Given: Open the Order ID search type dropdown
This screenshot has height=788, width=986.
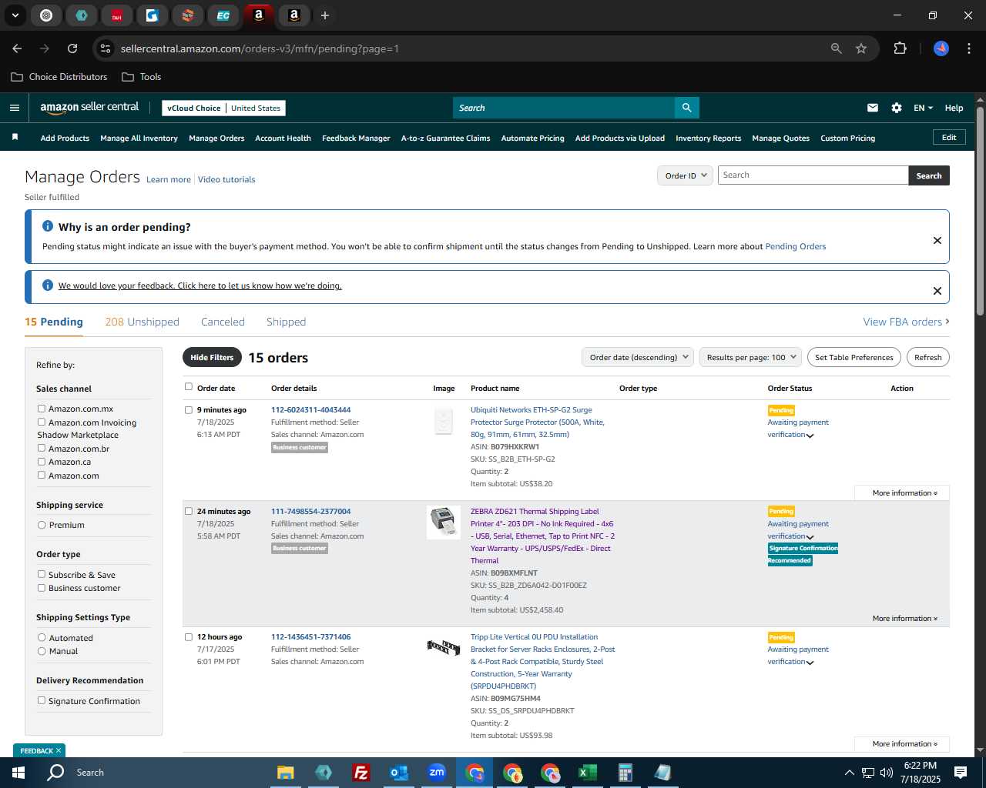Looking at the screenshot, I should (686, 175).
